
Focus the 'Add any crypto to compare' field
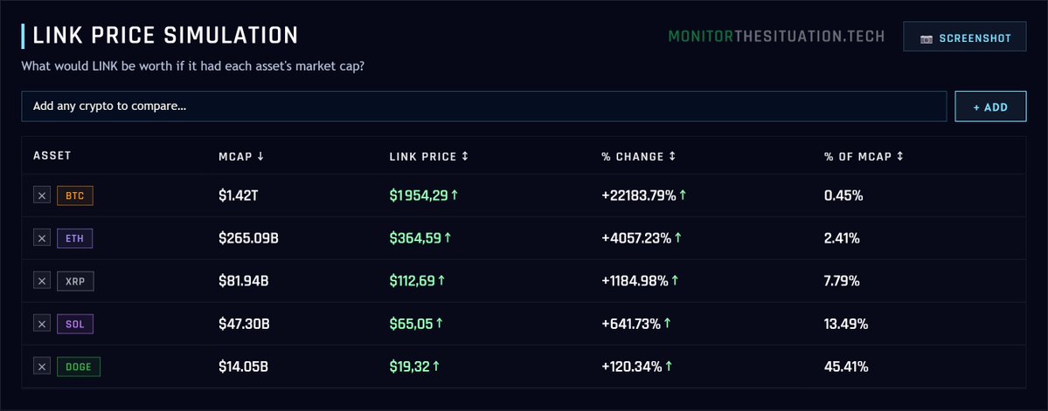[x=484, y=106]
